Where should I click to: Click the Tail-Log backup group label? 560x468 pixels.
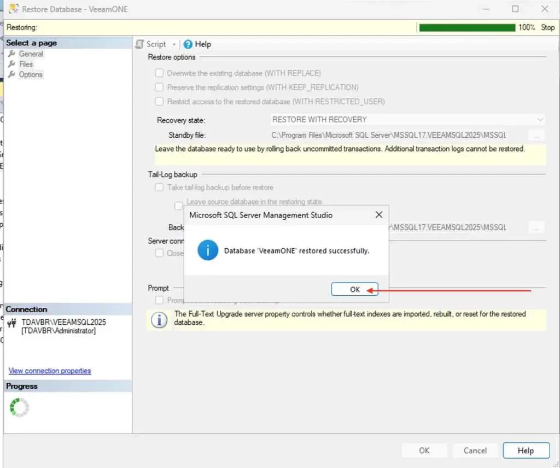click(x=172, y=174)
